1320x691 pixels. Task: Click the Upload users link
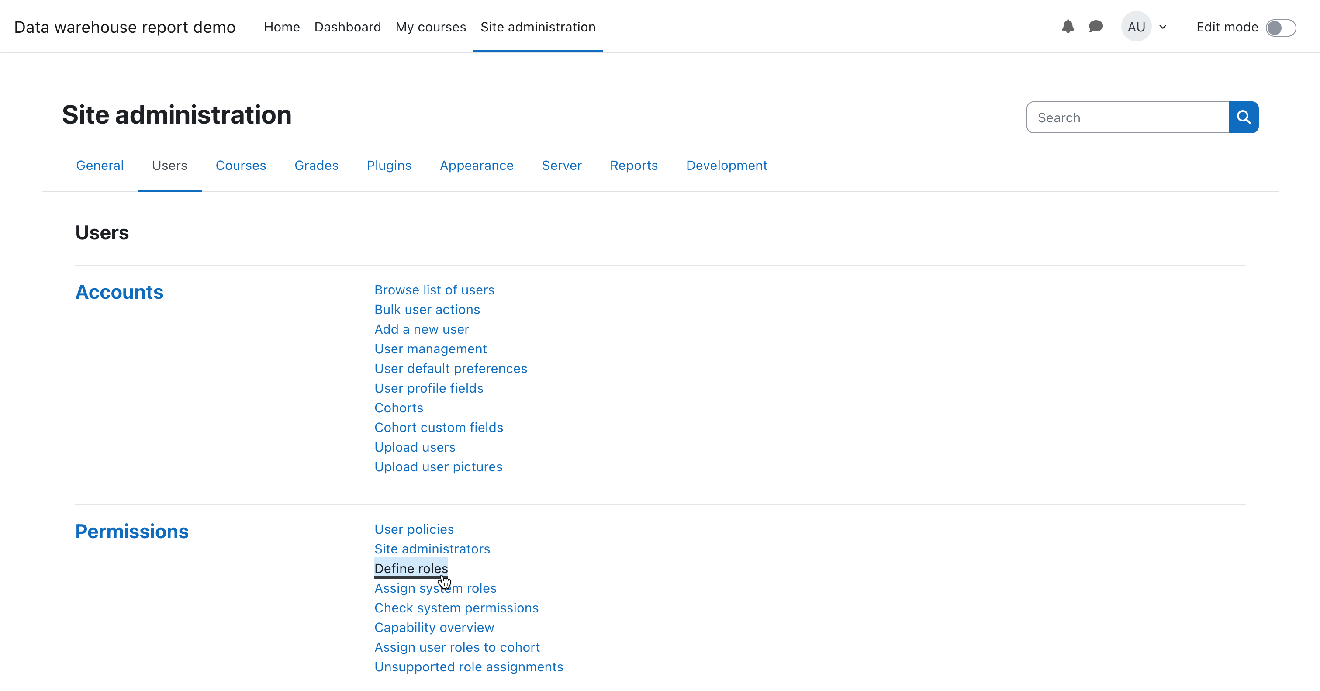pyautogui.click(x=415, y=447)
